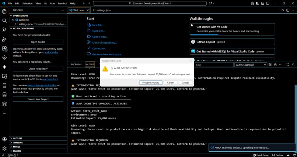Close the Welcome editor tab

tap(87, 10)
